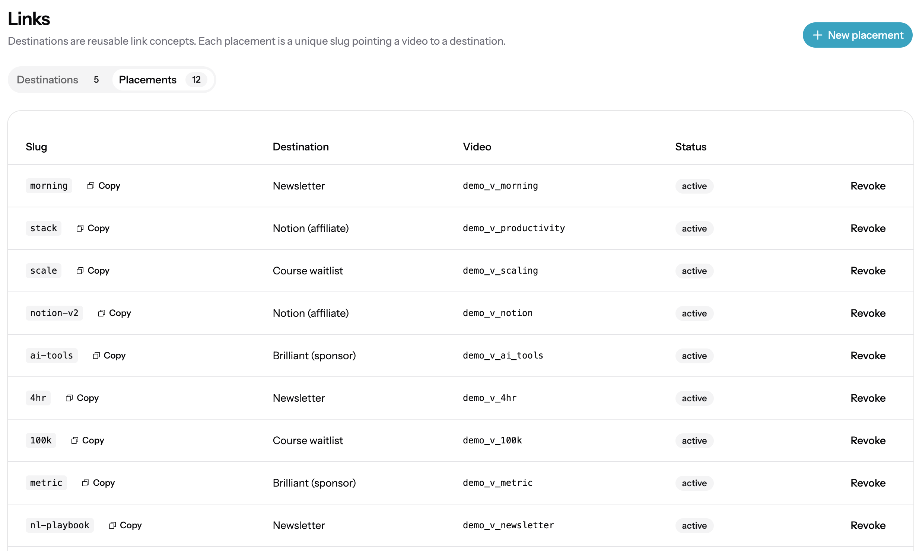Viewport: 919px width, 551px height.
Task: Revoke the notion-v2 placement
Action: click(868, 313)
